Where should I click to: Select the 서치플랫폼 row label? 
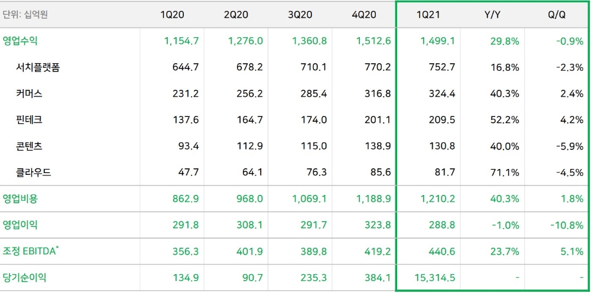(38, 67)
